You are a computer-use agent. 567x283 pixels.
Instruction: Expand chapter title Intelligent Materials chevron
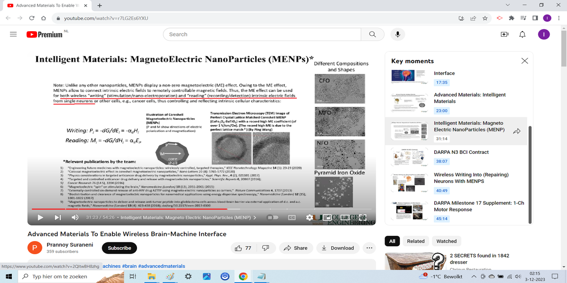(255, 218)
